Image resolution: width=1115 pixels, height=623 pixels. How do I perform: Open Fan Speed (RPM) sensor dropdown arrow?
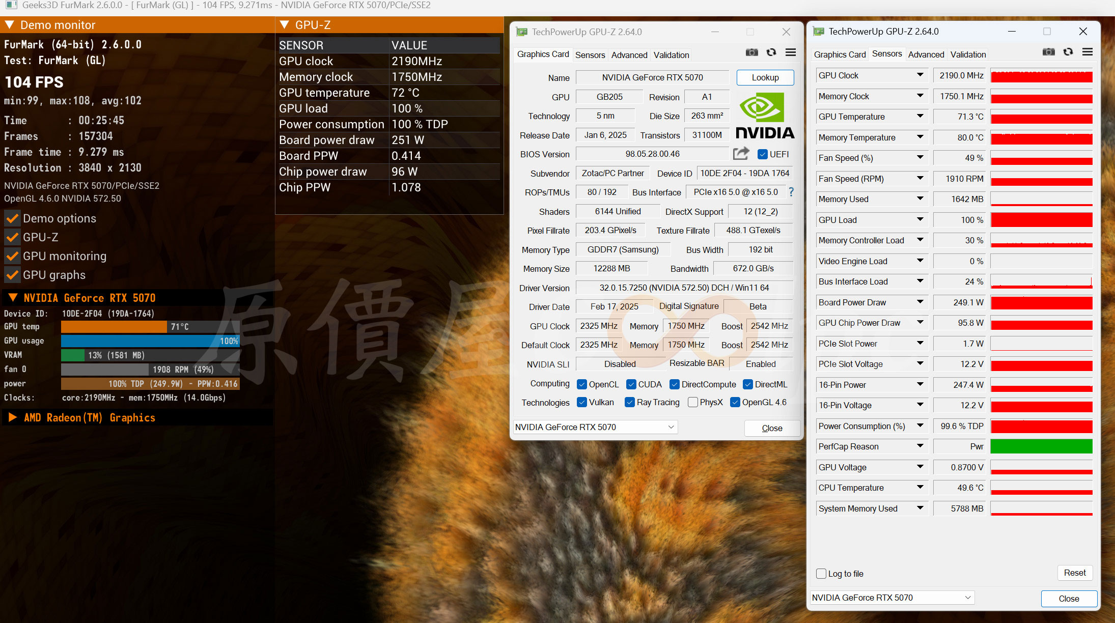[x=920, y=178]
